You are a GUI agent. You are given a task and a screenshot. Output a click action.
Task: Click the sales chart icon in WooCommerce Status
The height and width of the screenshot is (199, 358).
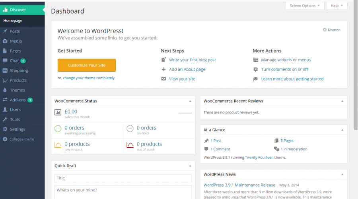pos(58,113)
